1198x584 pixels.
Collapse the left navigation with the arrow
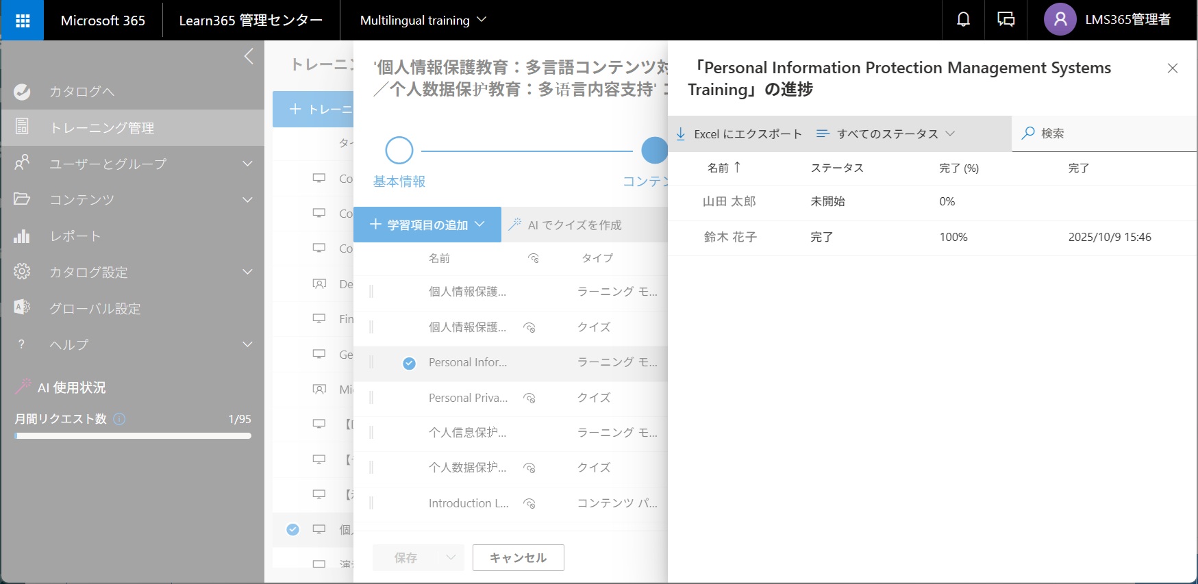pyautogui.click(x=249, y=56)
